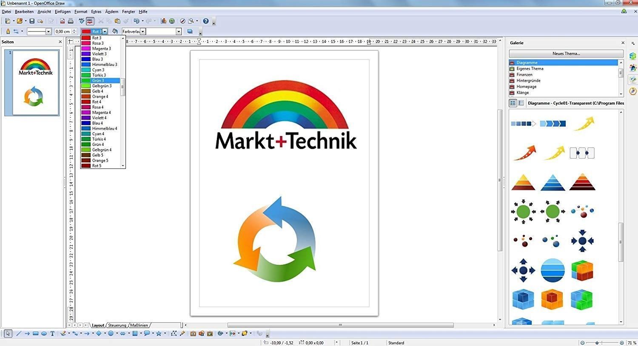The image size is (638, 346).
Task: Choose Himmelblau 3 color from the list
Action: (x=104, y=65)
